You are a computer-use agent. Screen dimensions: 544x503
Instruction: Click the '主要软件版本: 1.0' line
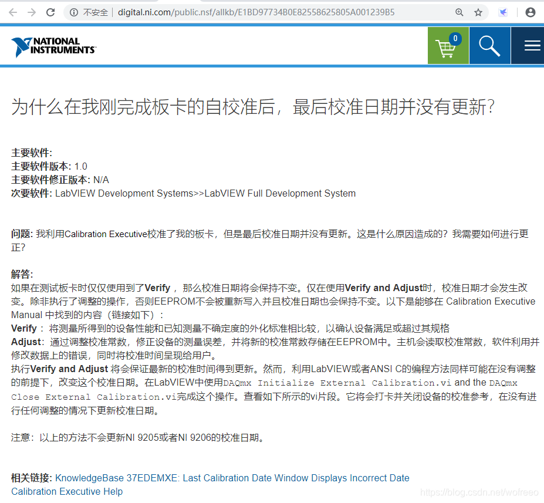(x=49, y=166)
